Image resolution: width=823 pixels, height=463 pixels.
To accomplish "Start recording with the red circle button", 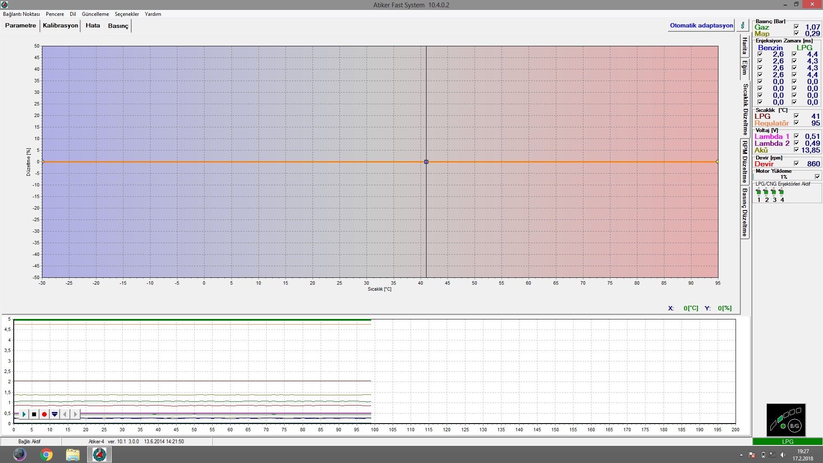I will click(44, 414).
